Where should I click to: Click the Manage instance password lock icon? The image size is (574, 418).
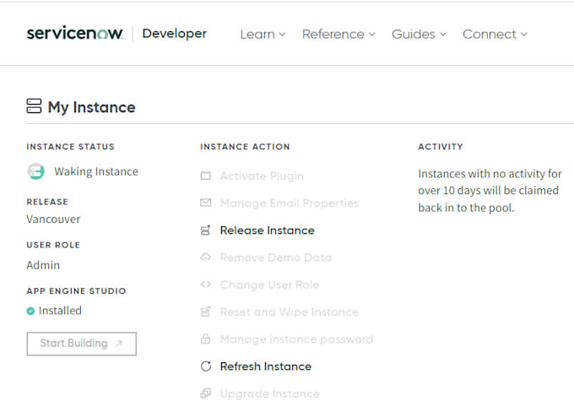tap(206, 339)
